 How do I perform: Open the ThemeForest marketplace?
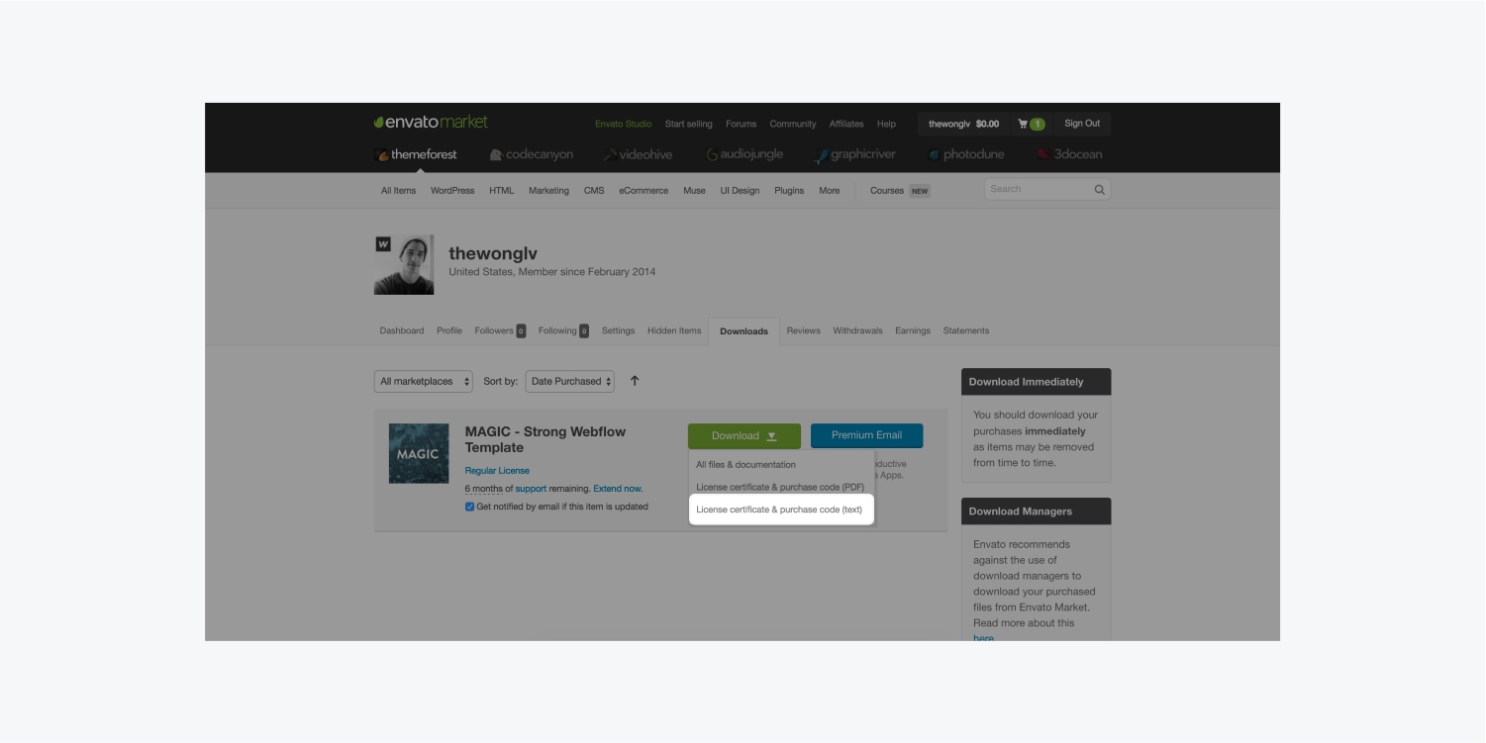pos(416,154)
